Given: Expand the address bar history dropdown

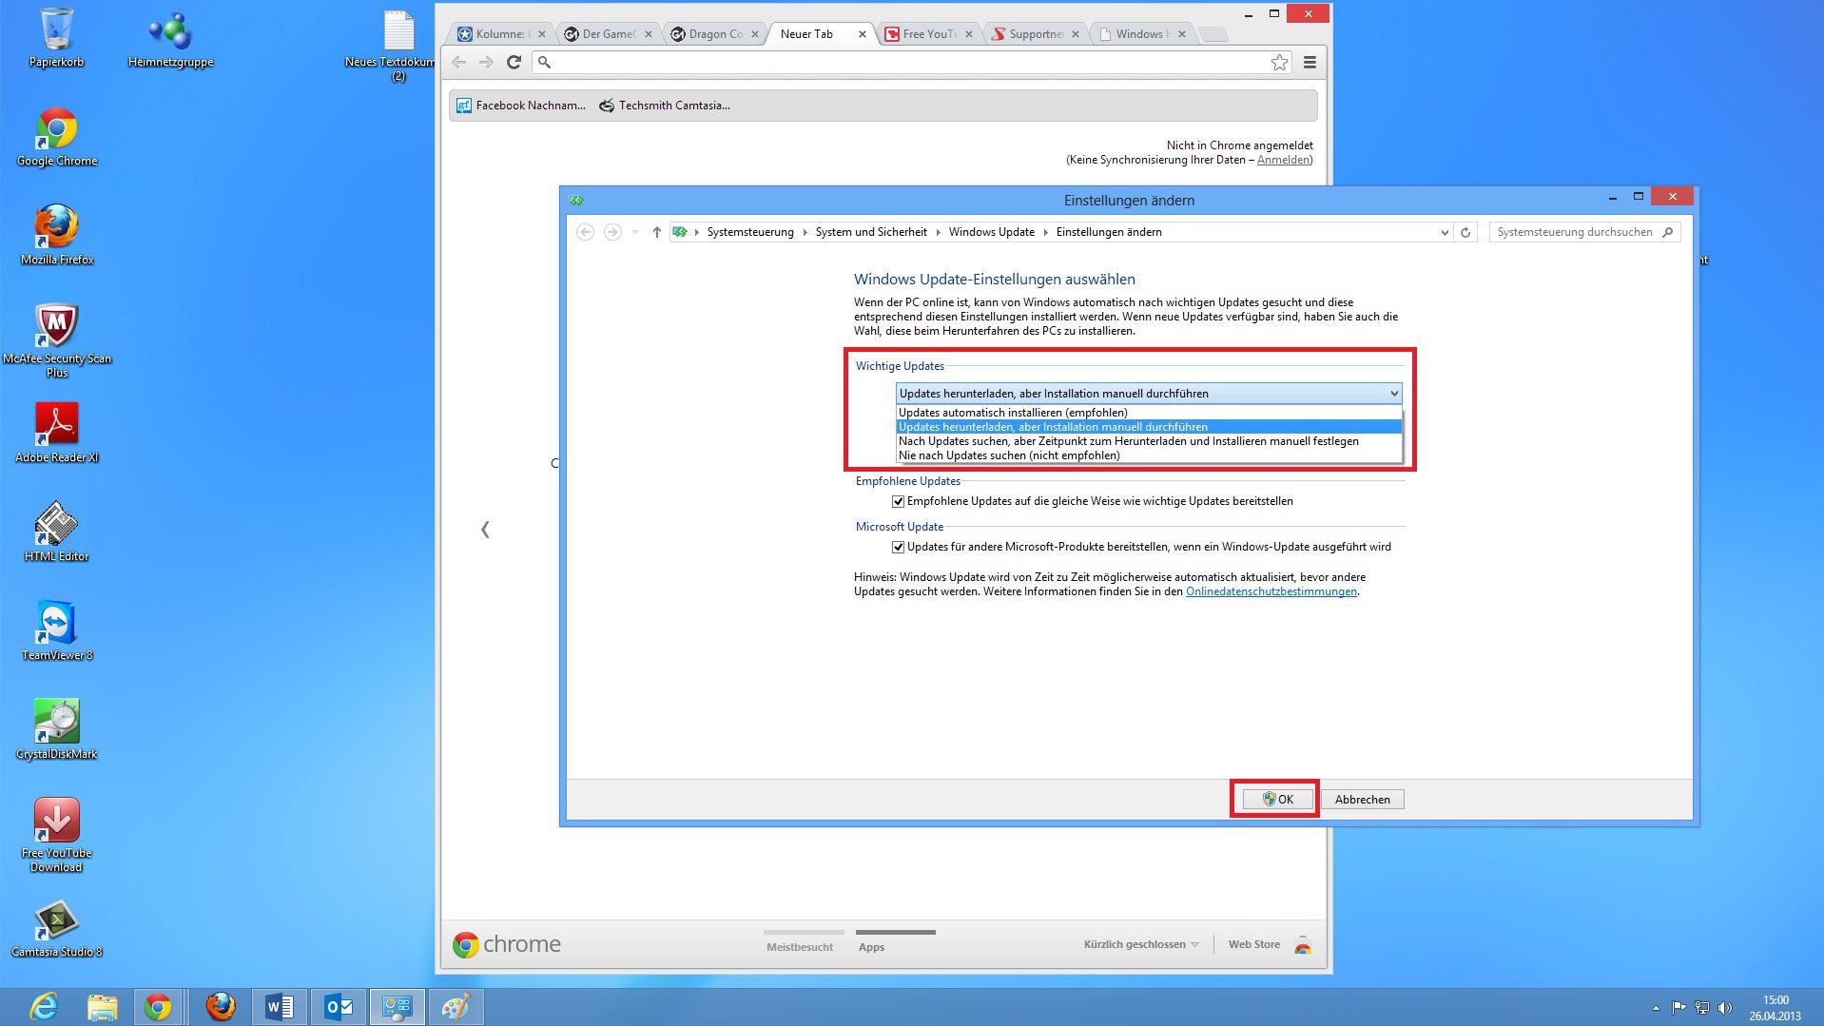Looking at the screenshot, I should click(x=1445, y=232).
